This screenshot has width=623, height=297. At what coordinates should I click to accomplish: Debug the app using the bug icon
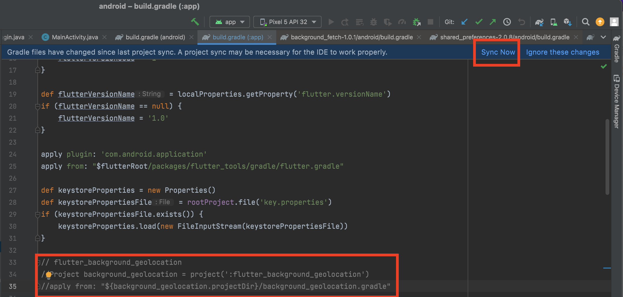pos(374,22)
